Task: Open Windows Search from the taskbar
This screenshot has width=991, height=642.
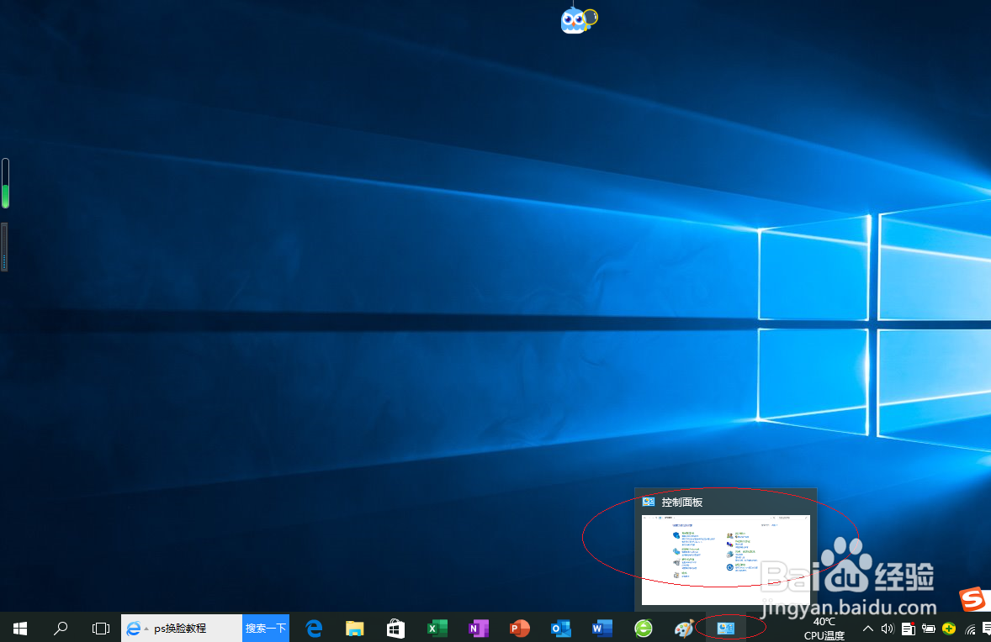Action: pyautogui.click(x=60, y=628)
